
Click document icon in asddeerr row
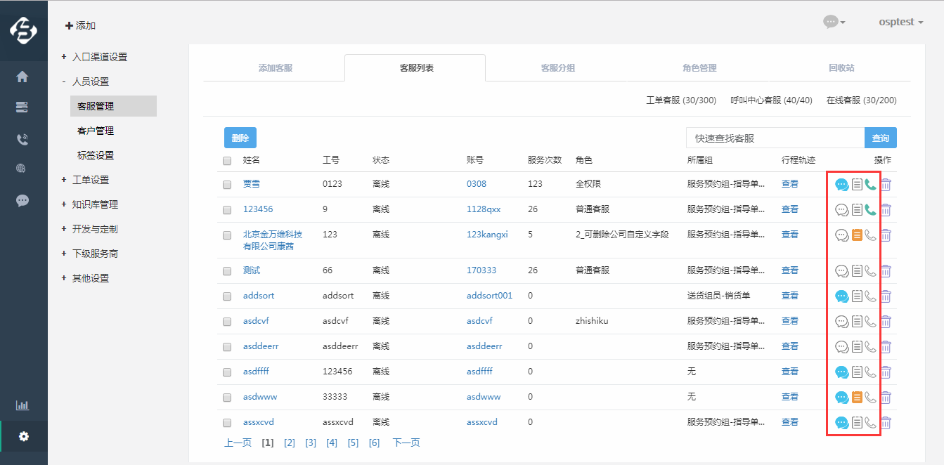coord(857,347)
